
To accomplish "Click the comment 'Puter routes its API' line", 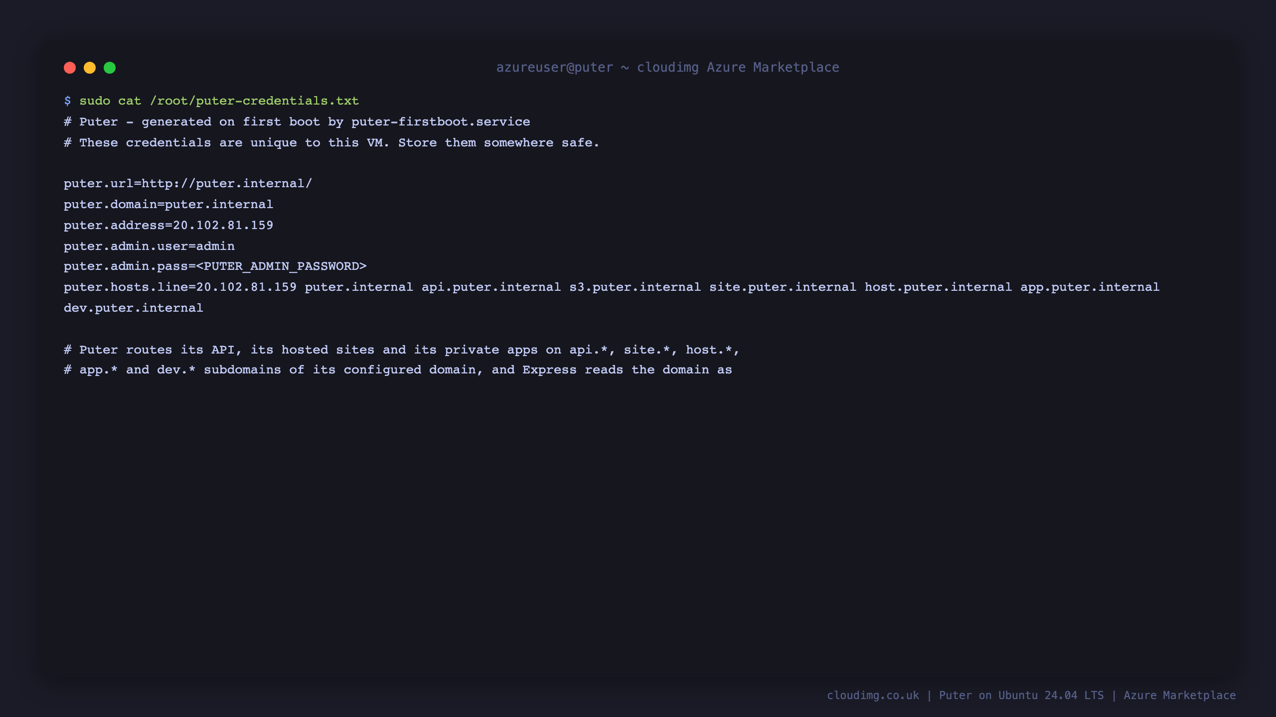I will pos(402,350).
